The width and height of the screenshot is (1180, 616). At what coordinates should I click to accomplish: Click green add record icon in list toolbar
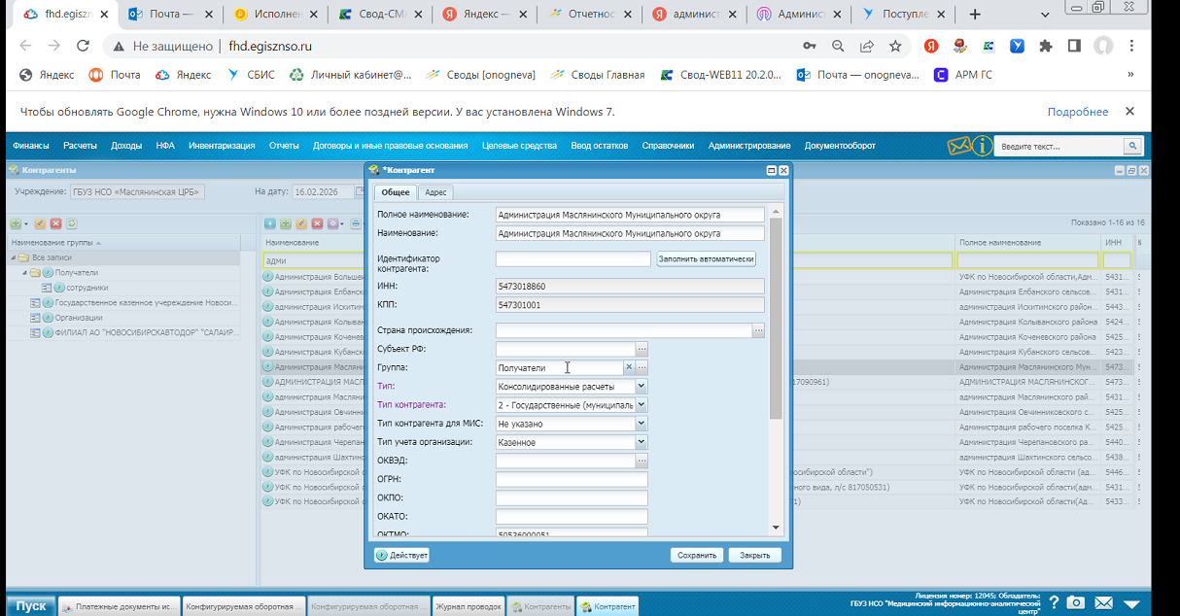click(286, 223)
